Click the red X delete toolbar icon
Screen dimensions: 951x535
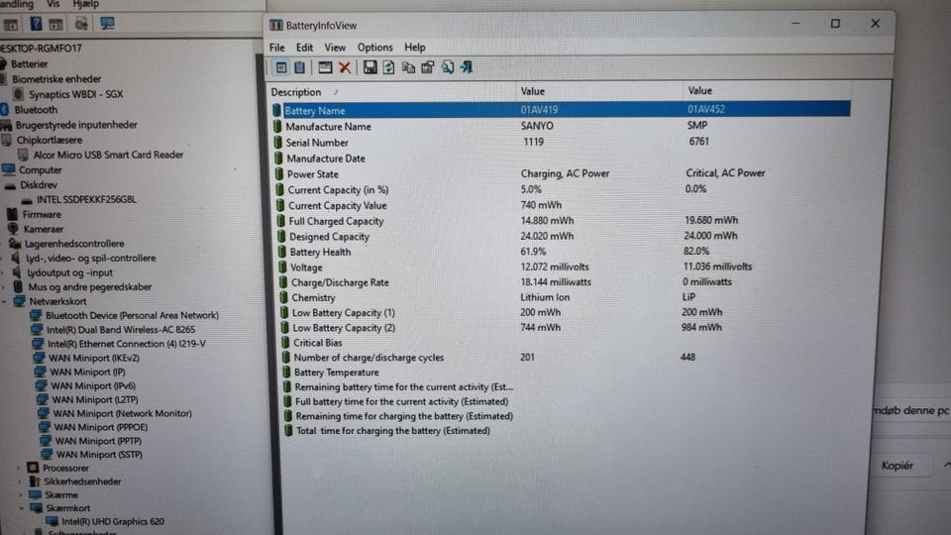tap(345, 67)
